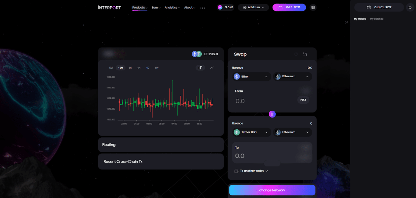Click the Interport logo

(x=109, y=7)
